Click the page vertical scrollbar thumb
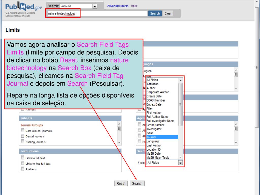Viewport: 260px width, 195px height. [x=257, y=68]
